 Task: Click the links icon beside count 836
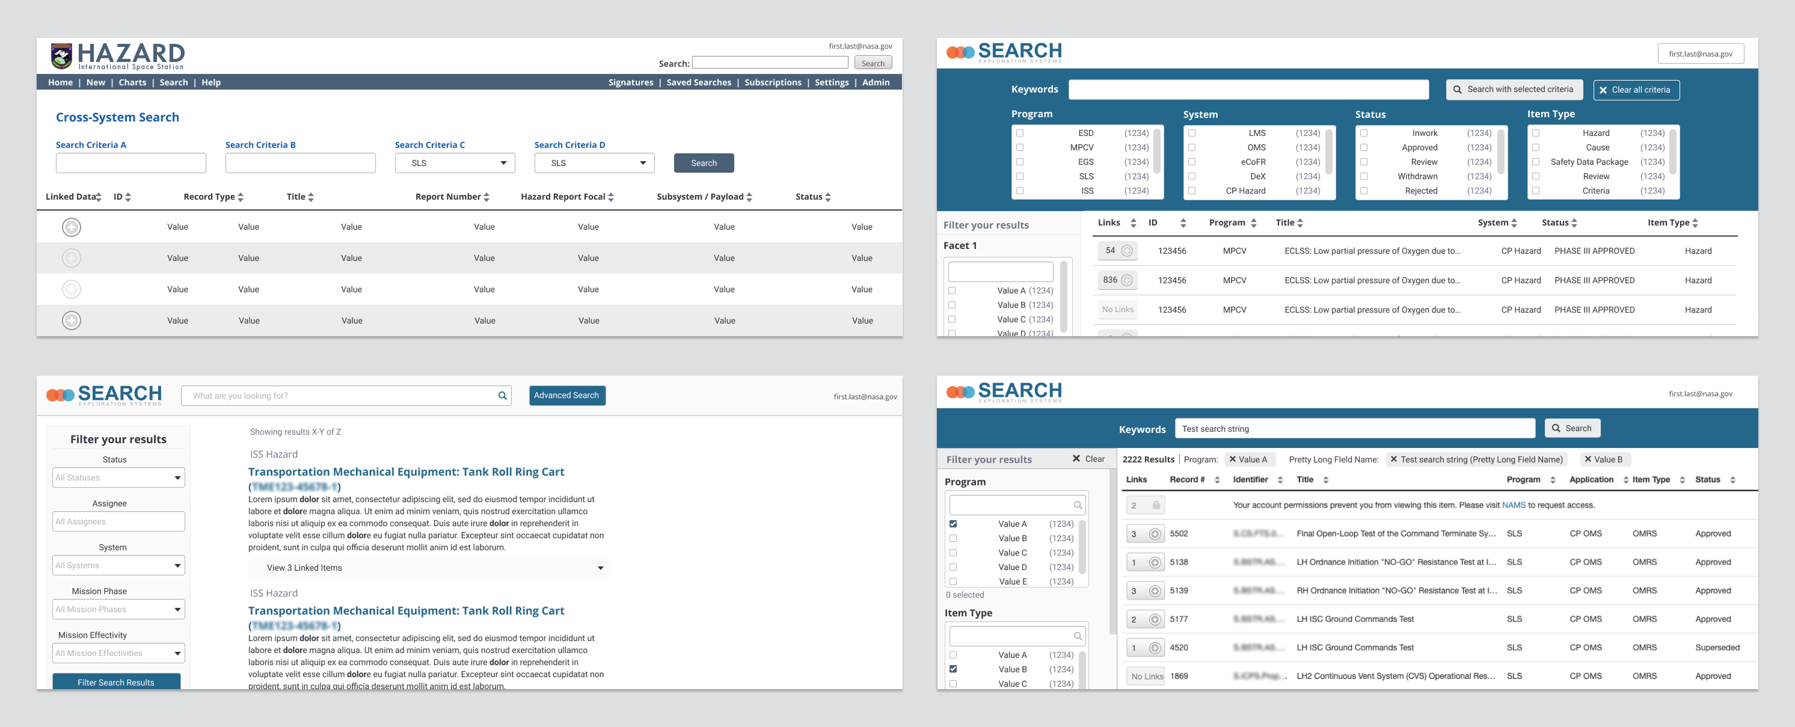[1127, 280]
